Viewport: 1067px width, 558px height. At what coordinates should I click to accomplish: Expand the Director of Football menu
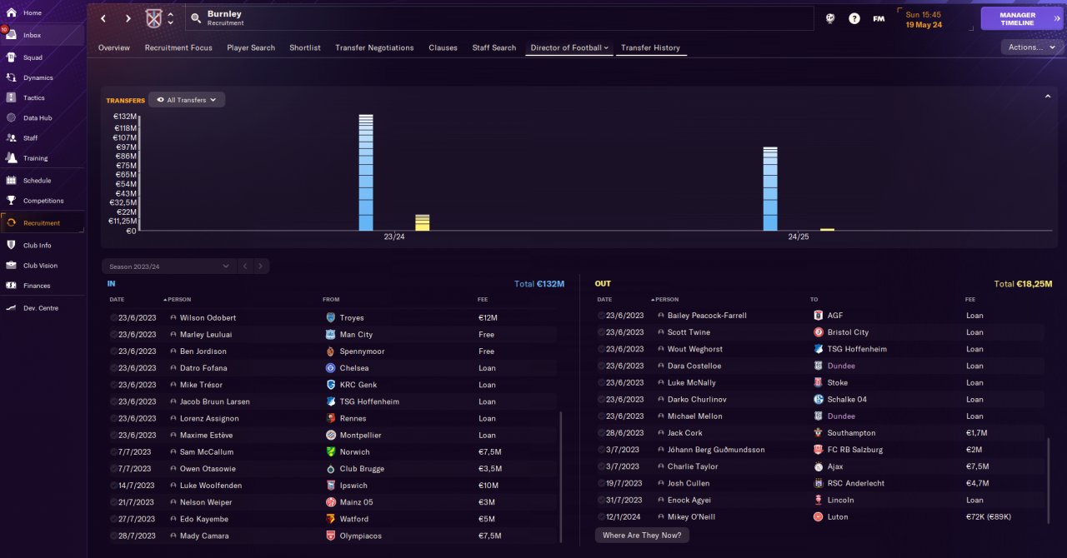pyautogui.click(x=569, y=47)
